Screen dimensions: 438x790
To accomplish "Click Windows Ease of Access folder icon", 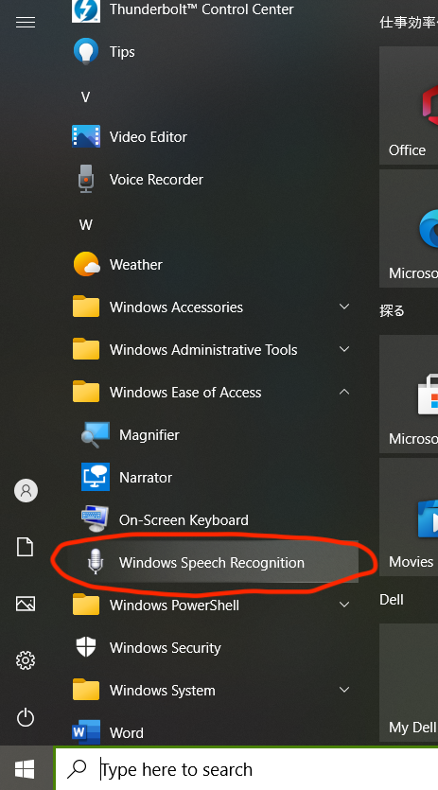I will pos(86,392).
